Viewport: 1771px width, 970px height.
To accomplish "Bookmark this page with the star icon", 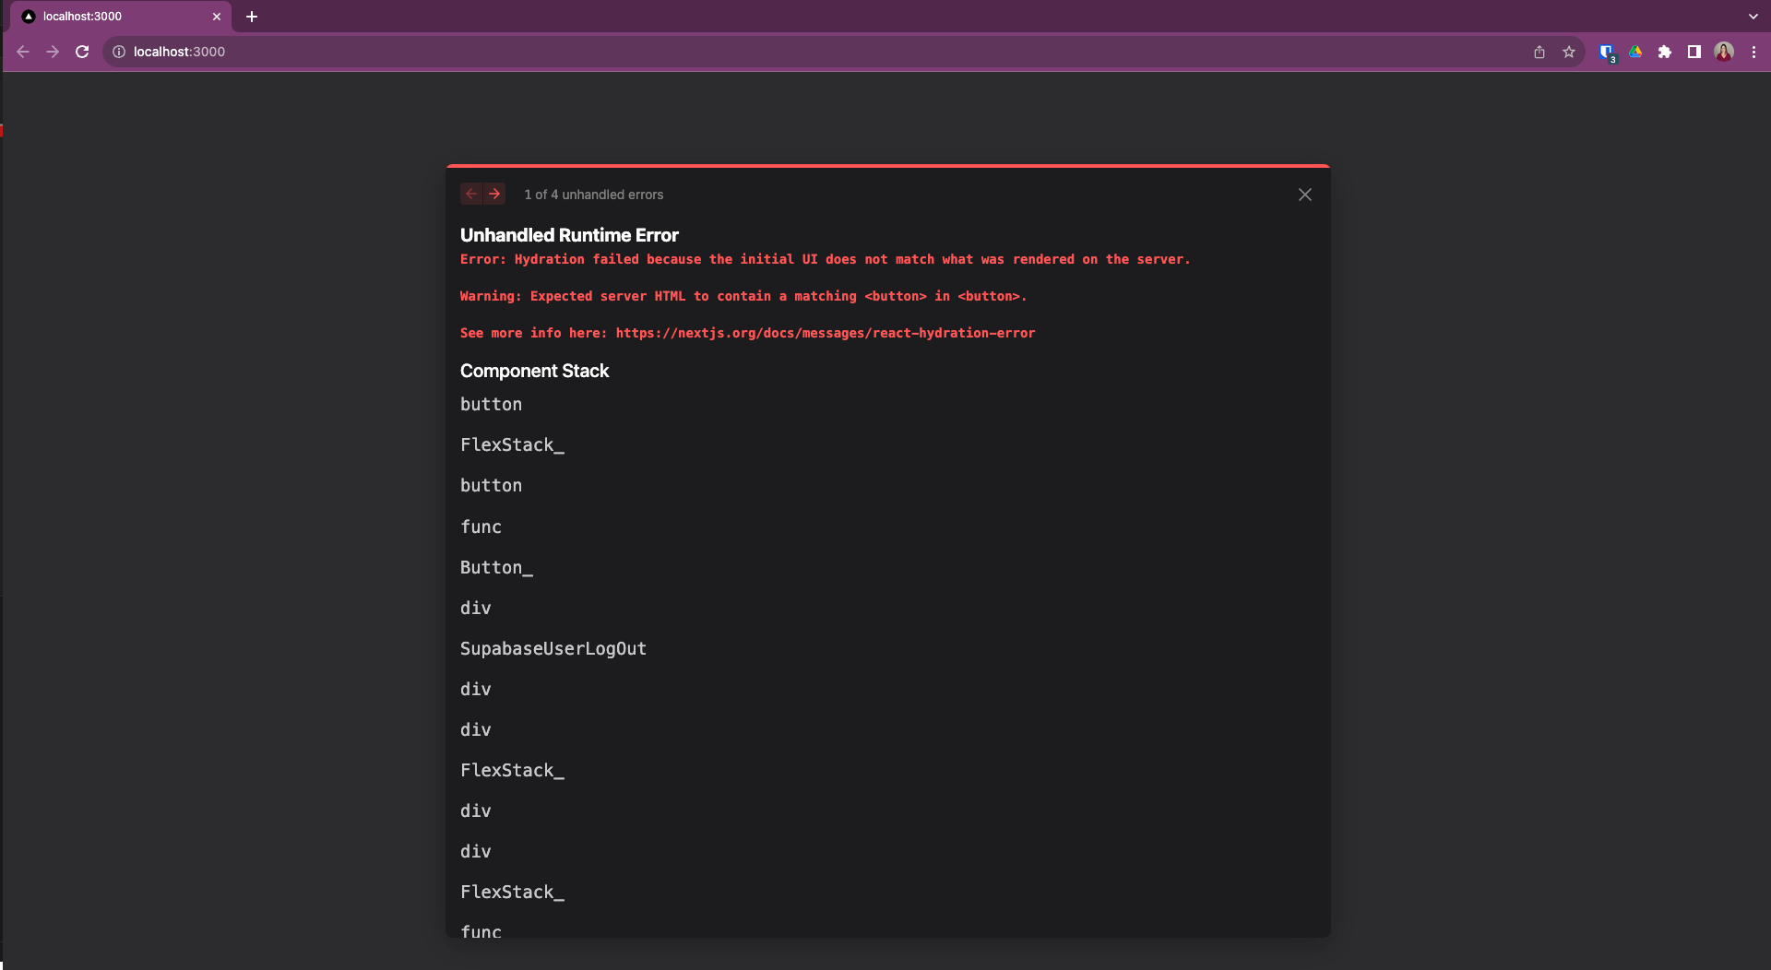I will [x=1568, y=52].
